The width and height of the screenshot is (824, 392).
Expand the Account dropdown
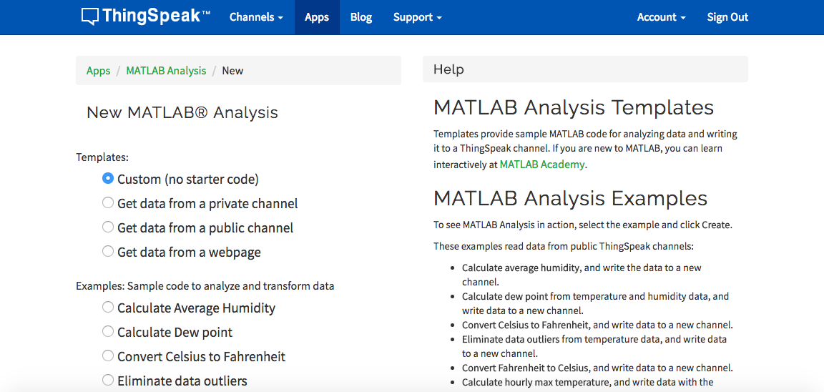point(661,17)
